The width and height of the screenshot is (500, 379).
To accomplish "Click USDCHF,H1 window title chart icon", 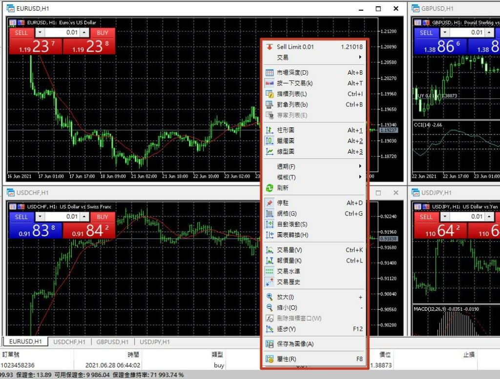I will (x=11, y=193).
